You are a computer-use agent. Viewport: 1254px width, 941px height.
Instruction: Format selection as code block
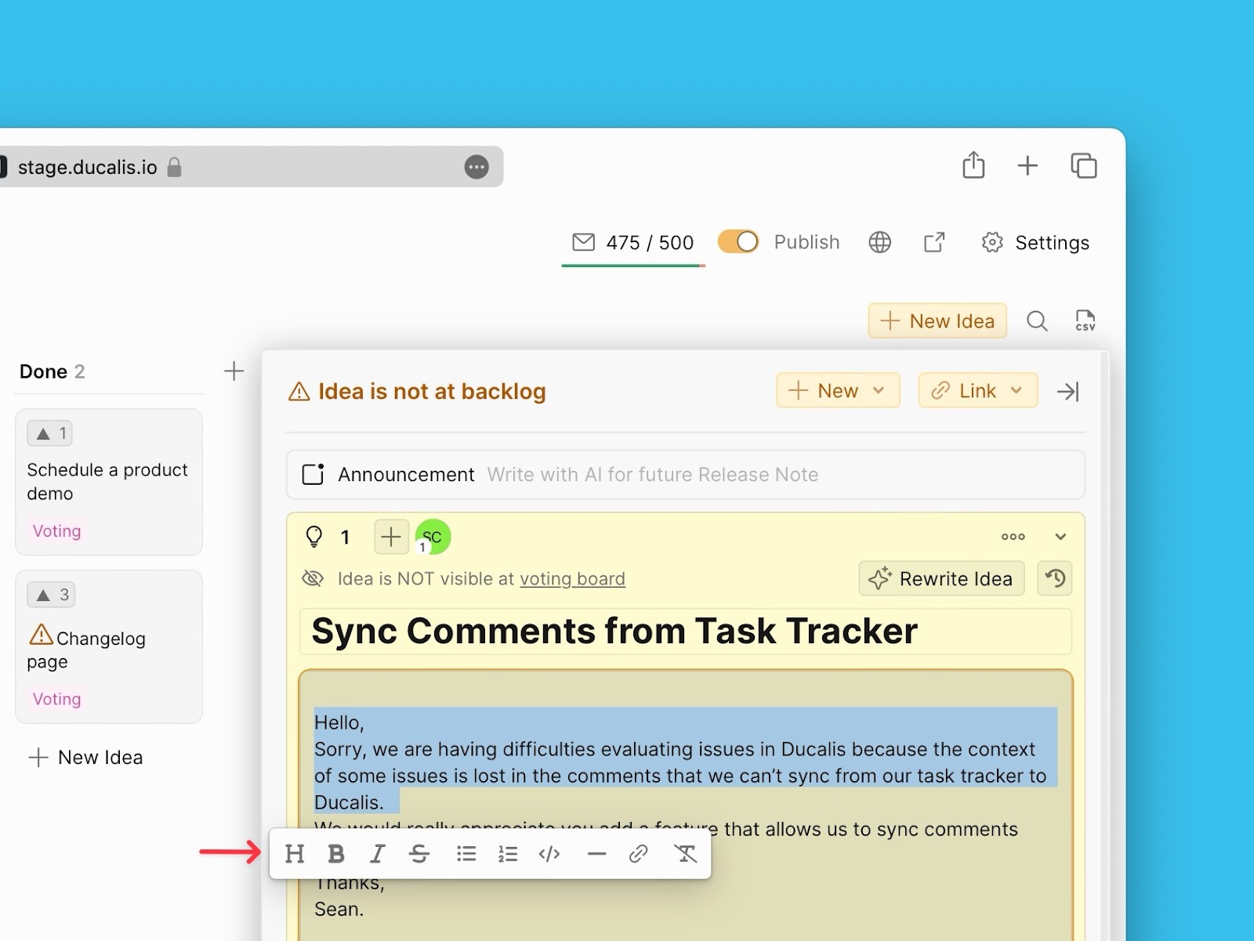pos(549,853)
